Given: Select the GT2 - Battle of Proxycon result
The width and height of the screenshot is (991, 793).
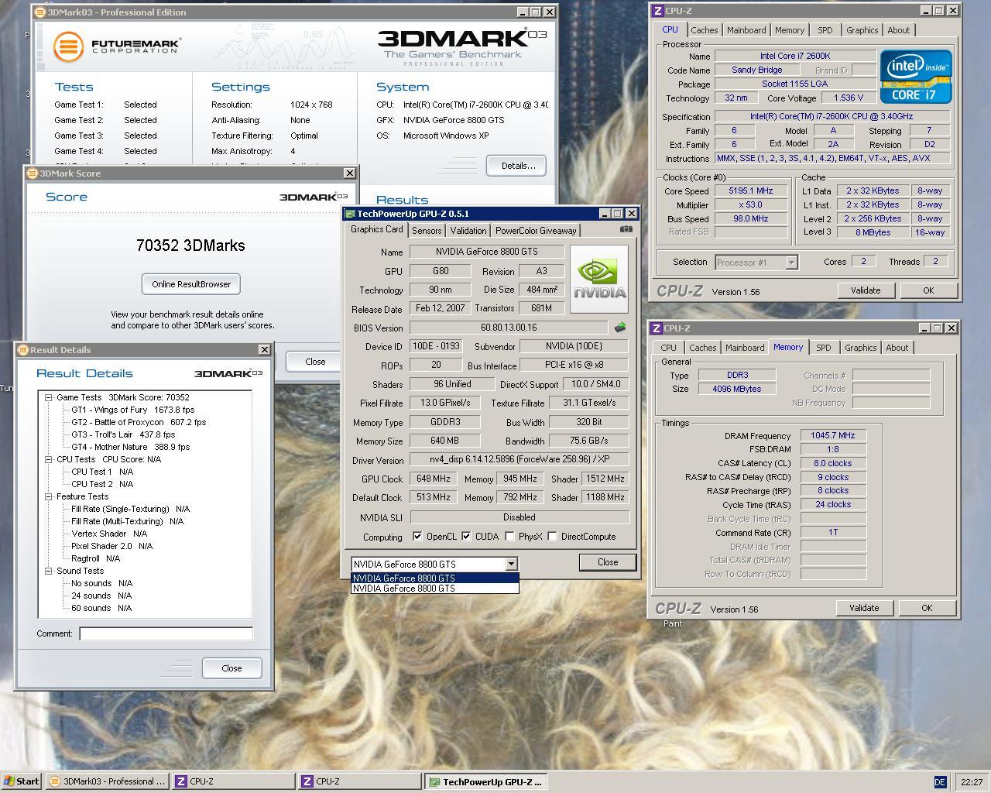Looking at the screenshot, I should pos(139,422).
